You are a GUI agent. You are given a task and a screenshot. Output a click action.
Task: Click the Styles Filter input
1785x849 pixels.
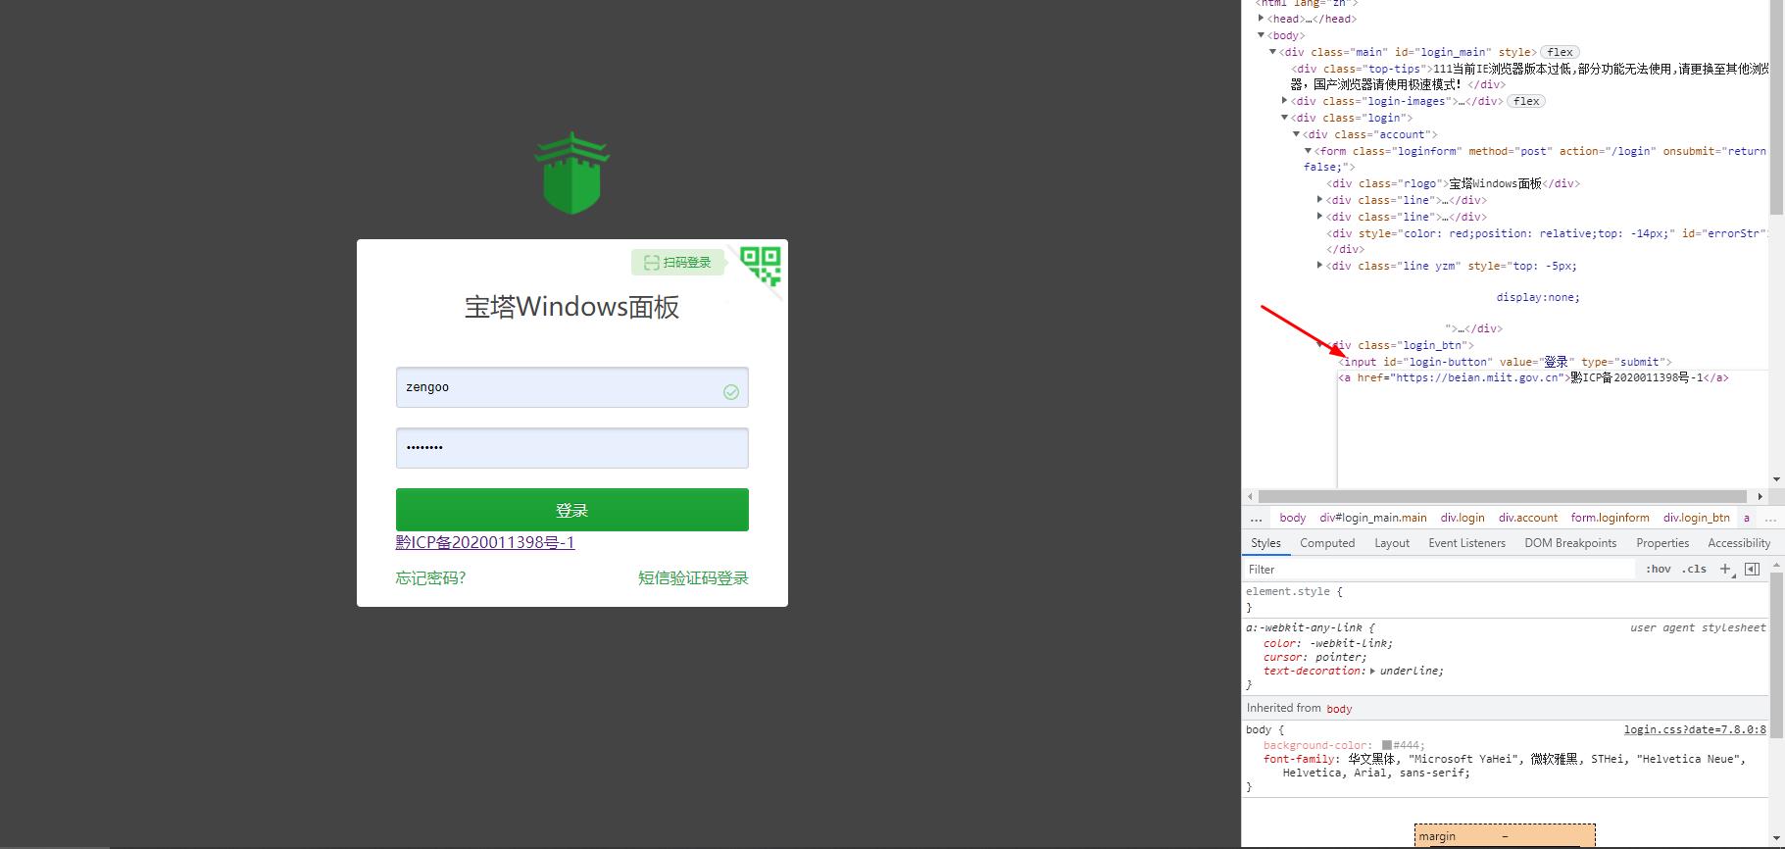click(x=1439, y=569)
